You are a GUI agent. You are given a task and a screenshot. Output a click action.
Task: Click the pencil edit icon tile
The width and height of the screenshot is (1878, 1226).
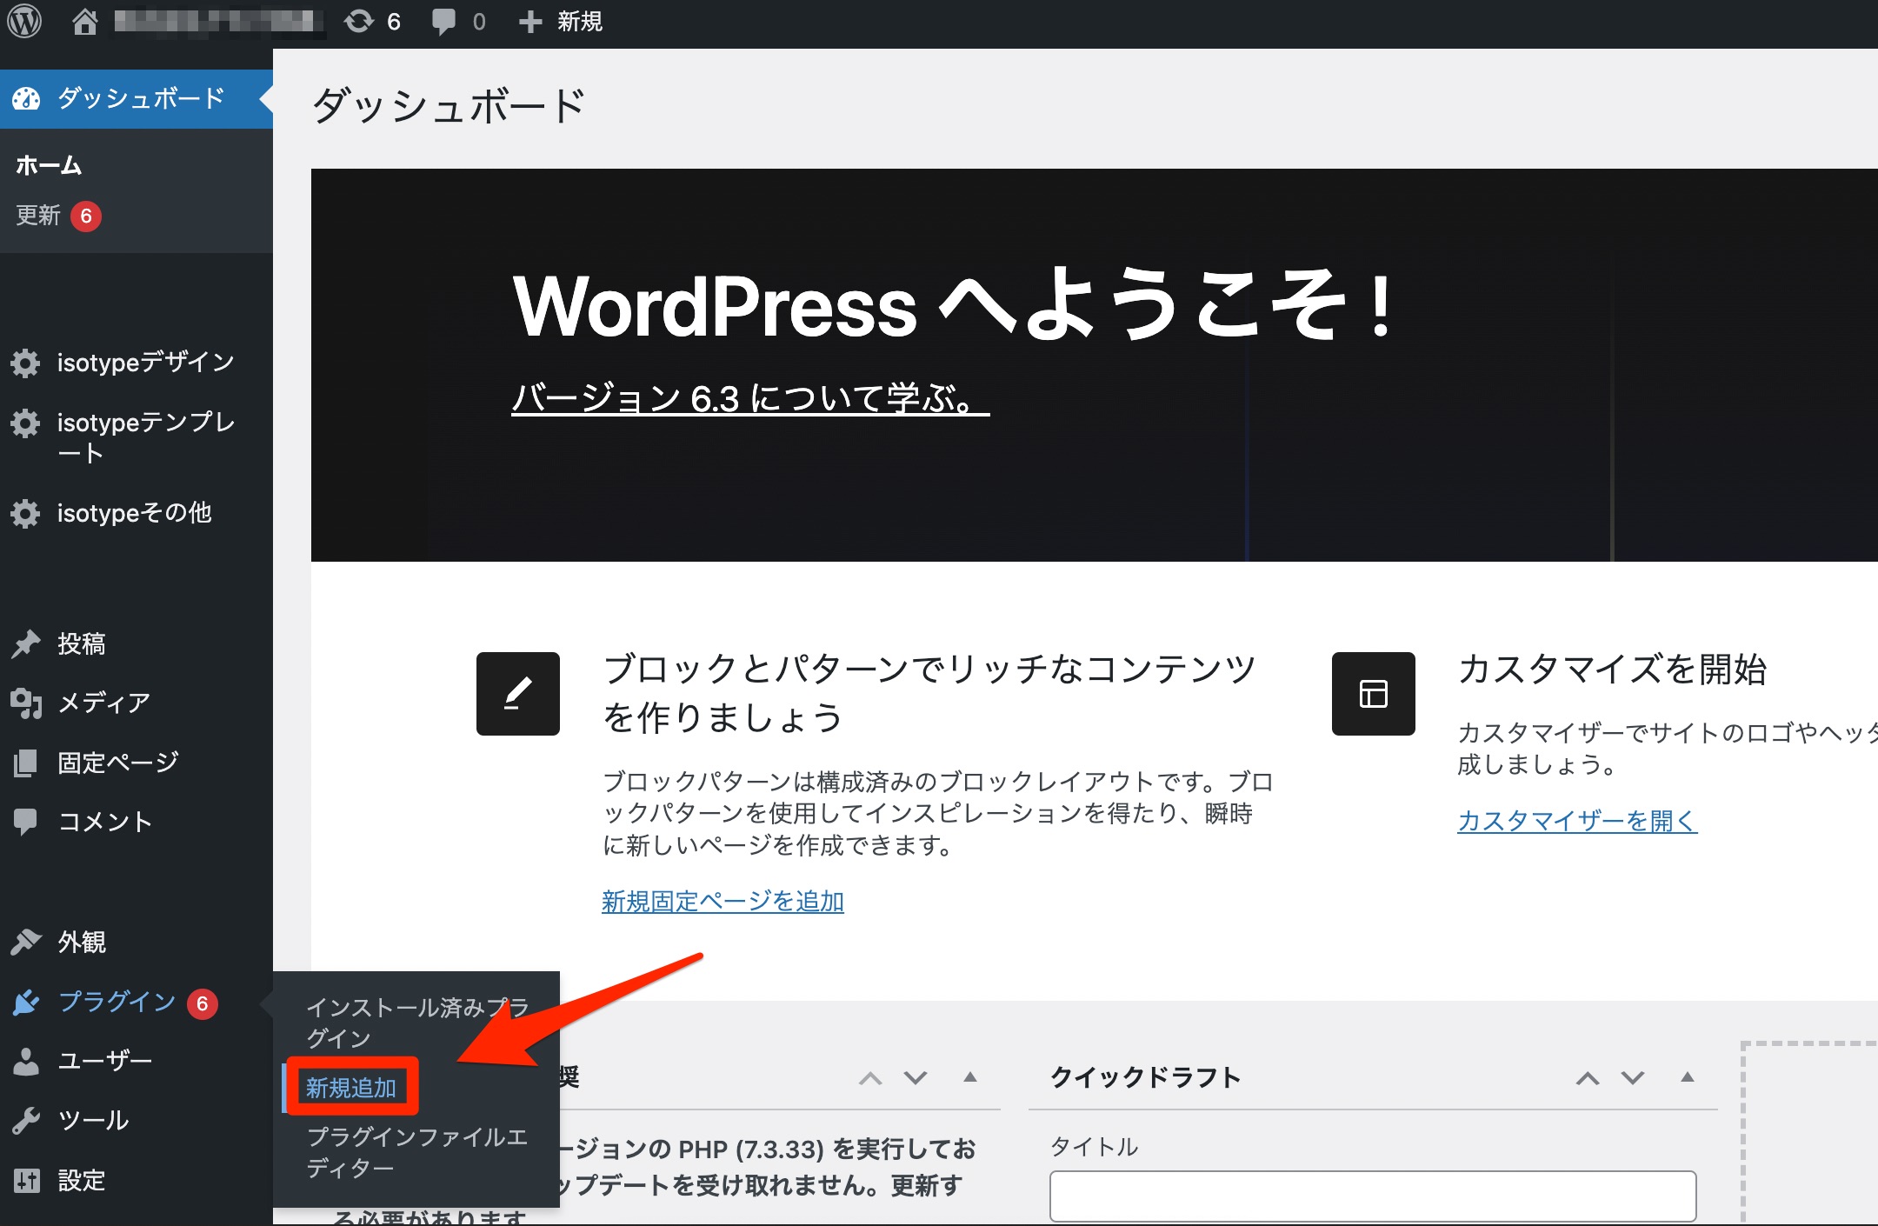518,694
